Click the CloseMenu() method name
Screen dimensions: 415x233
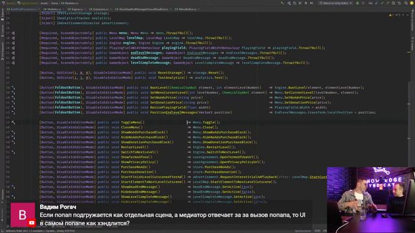point(132,128)
